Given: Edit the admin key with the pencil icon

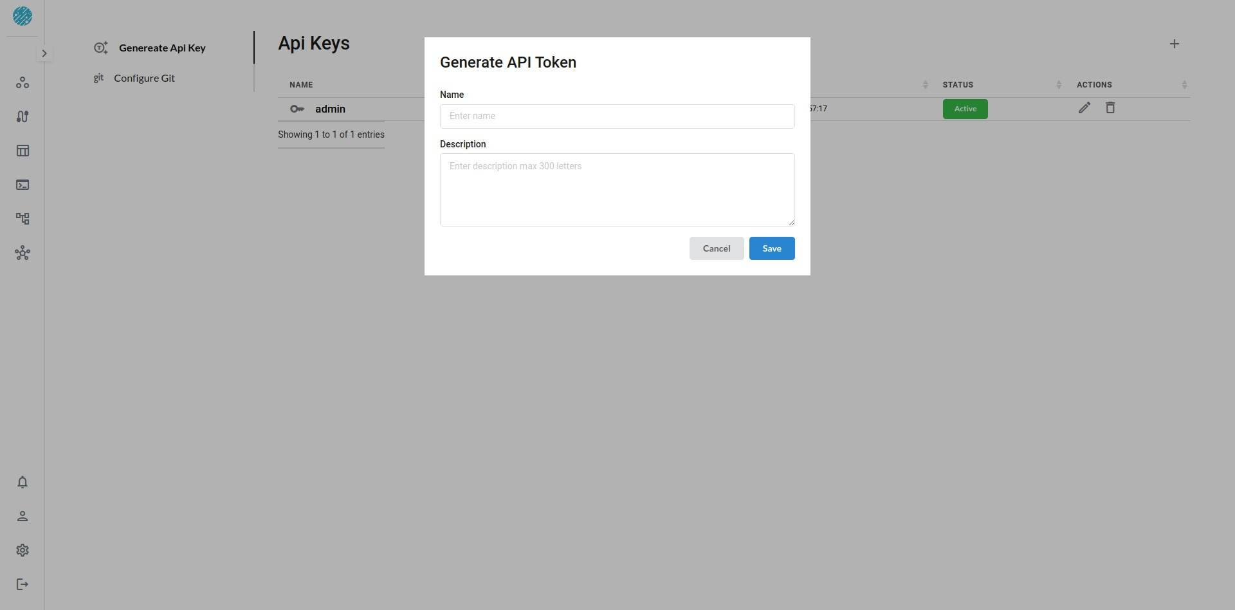Looking at the screenshot, I should (x=1084, y=108).
